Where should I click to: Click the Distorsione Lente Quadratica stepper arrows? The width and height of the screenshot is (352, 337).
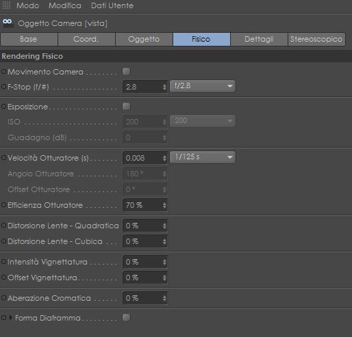pyautogui.click(x=164, y=226)
